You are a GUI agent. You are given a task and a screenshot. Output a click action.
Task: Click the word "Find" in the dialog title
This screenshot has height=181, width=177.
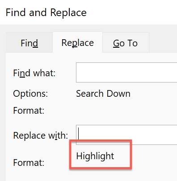click(16, 12)
